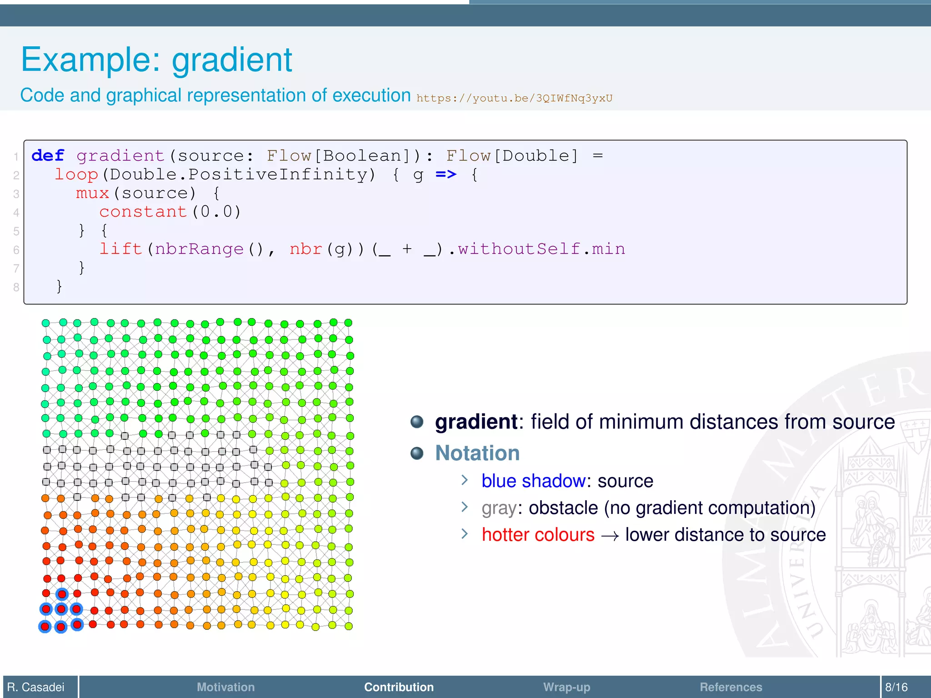The image size is (931, 698).
Task: Select the Contribution section tab
Action: (399, 687)
